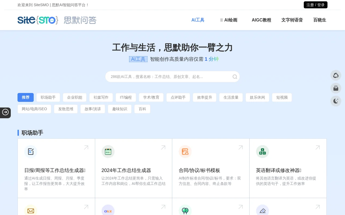Select the 学术/教育 category filter
This screenshot has width=345, height=215.
151,97
